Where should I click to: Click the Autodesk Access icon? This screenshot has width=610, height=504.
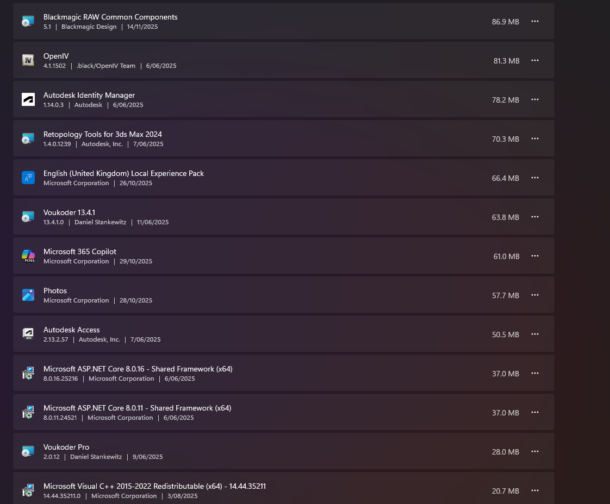coord(28,334)
